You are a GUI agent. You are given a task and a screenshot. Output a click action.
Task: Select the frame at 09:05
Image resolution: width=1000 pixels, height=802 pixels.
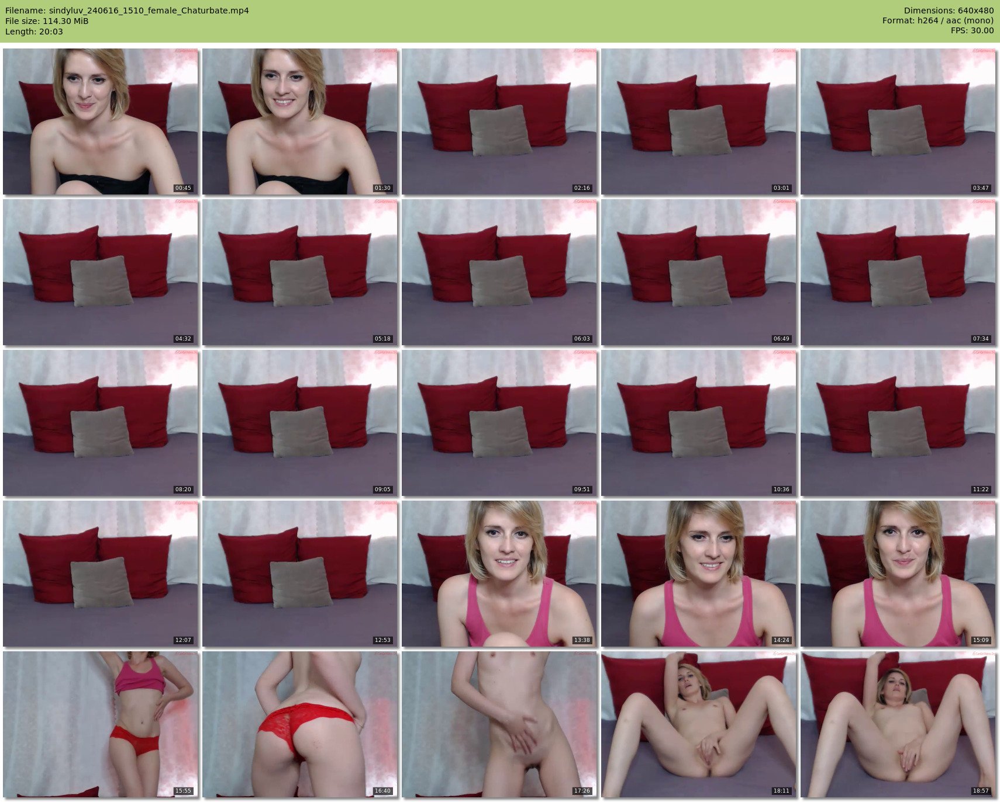click(x=300, y=423)
